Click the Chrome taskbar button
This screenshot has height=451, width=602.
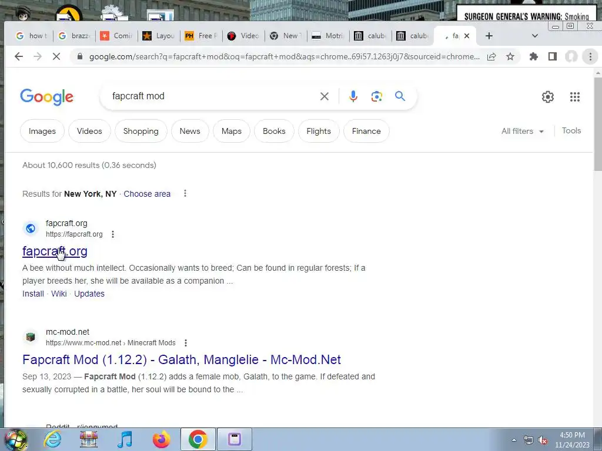pyautogui.click(x=198, y=439)
